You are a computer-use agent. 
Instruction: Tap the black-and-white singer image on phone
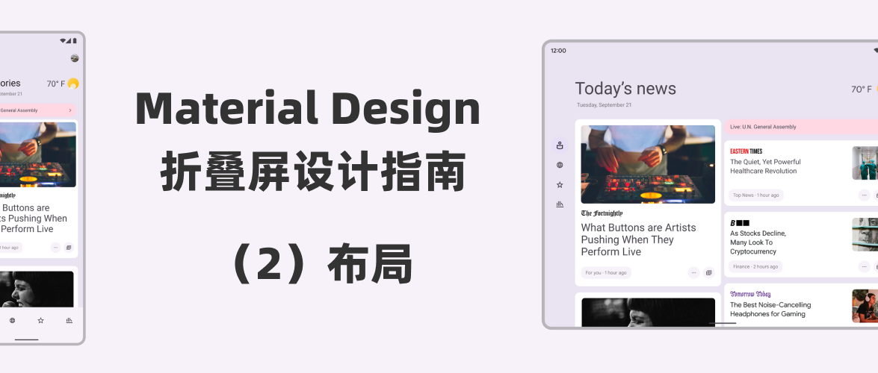click(x=37, y=289)
